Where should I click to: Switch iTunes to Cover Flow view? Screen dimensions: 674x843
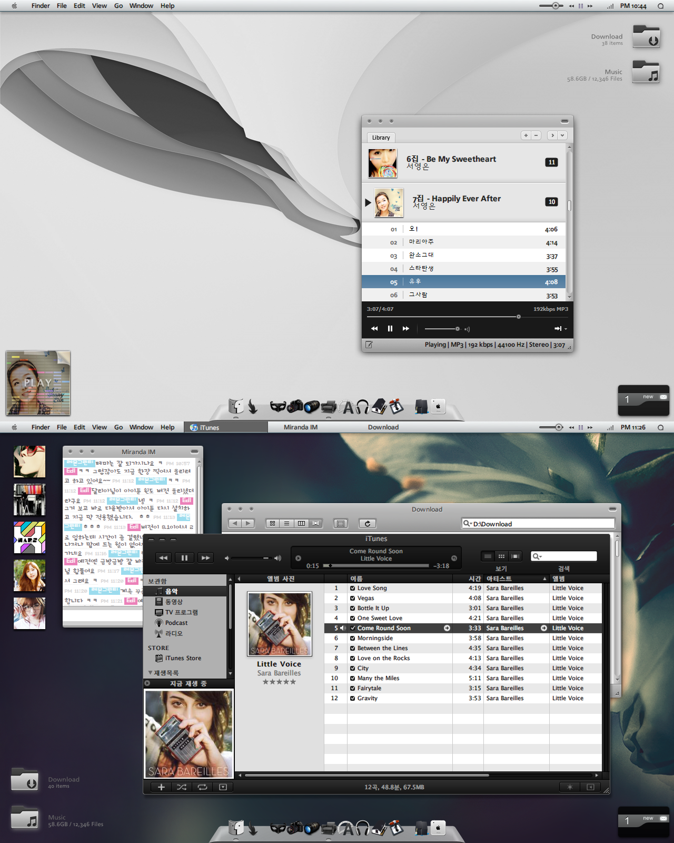click(515, 556)
